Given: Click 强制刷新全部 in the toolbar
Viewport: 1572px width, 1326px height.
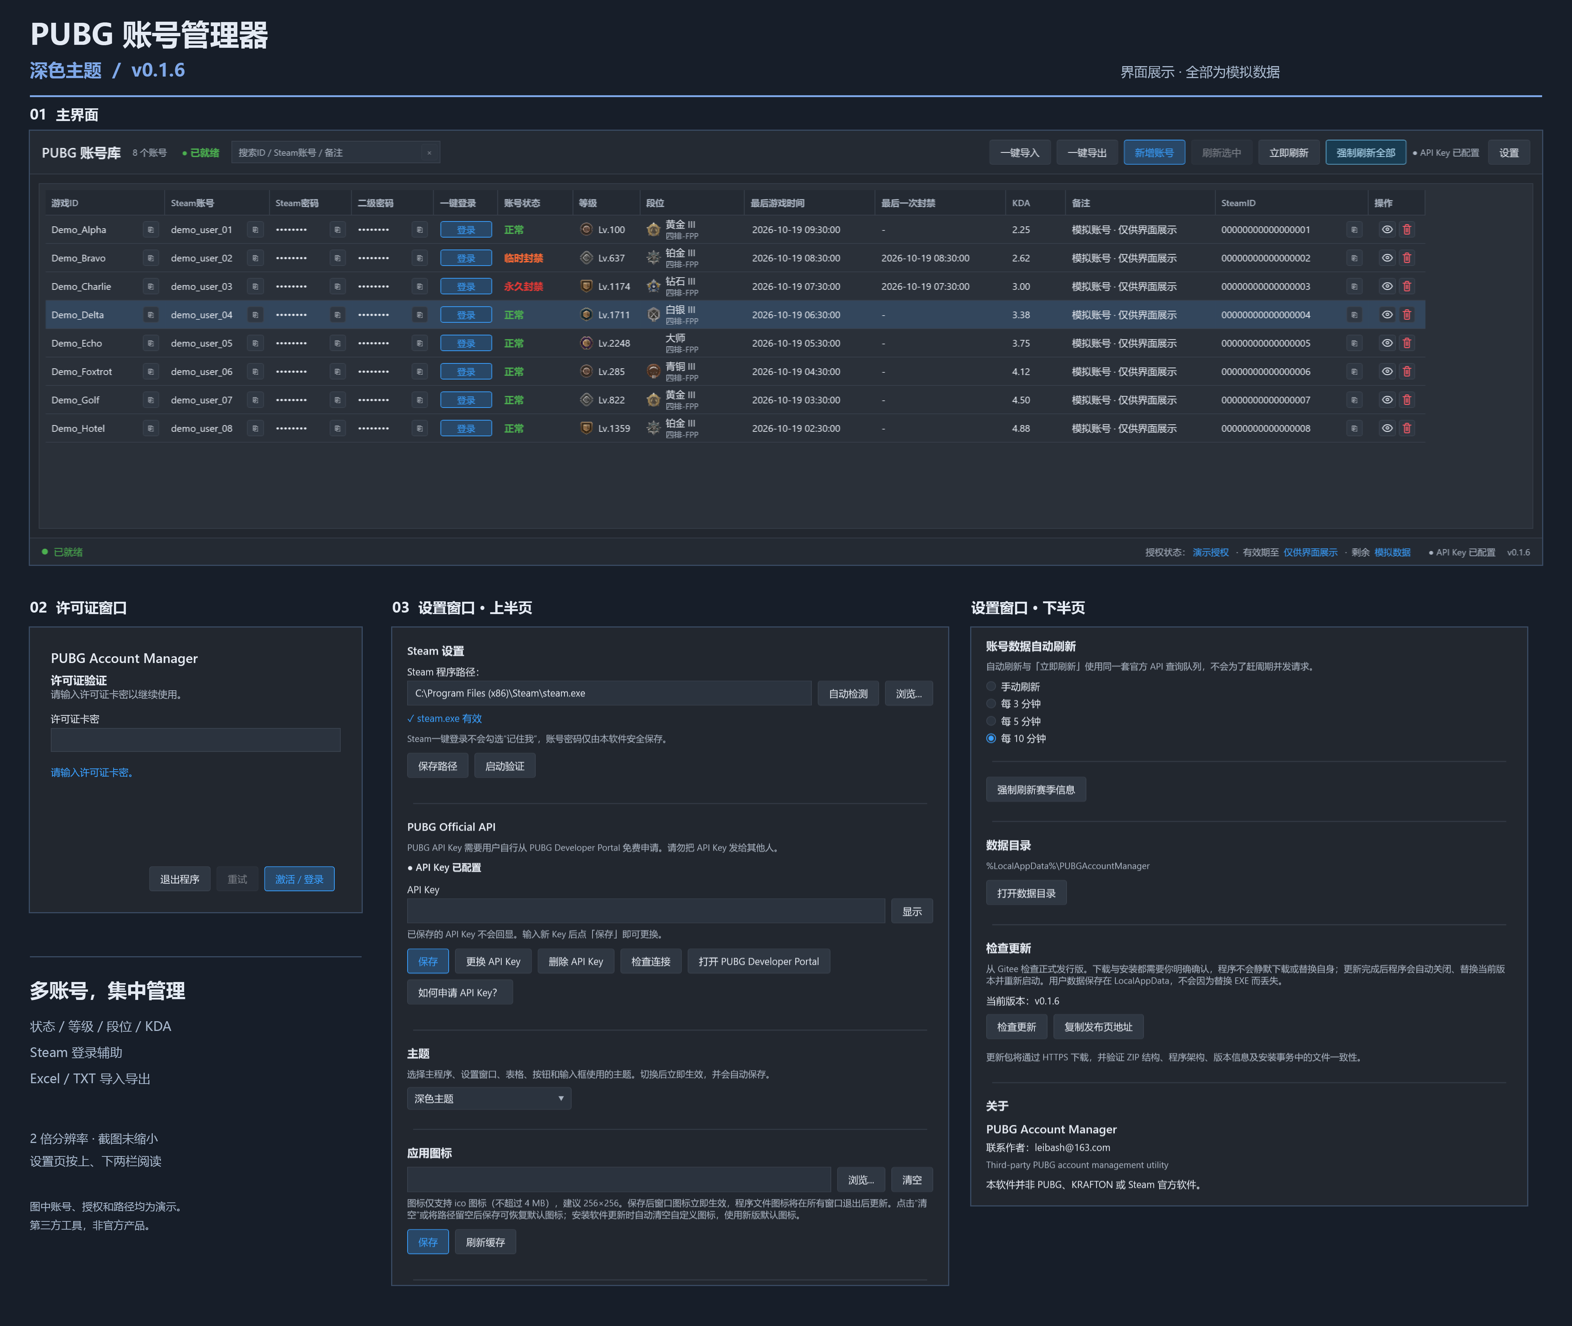Looking at the screenshot, I should pyautogui.click(x=1365, y=154).
